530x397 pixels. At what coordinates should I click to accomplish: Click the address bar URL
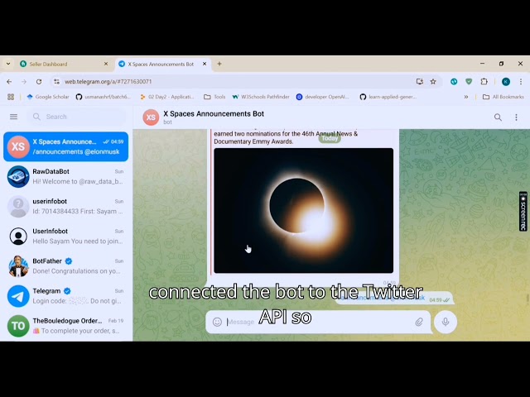[x=108, y=82]
